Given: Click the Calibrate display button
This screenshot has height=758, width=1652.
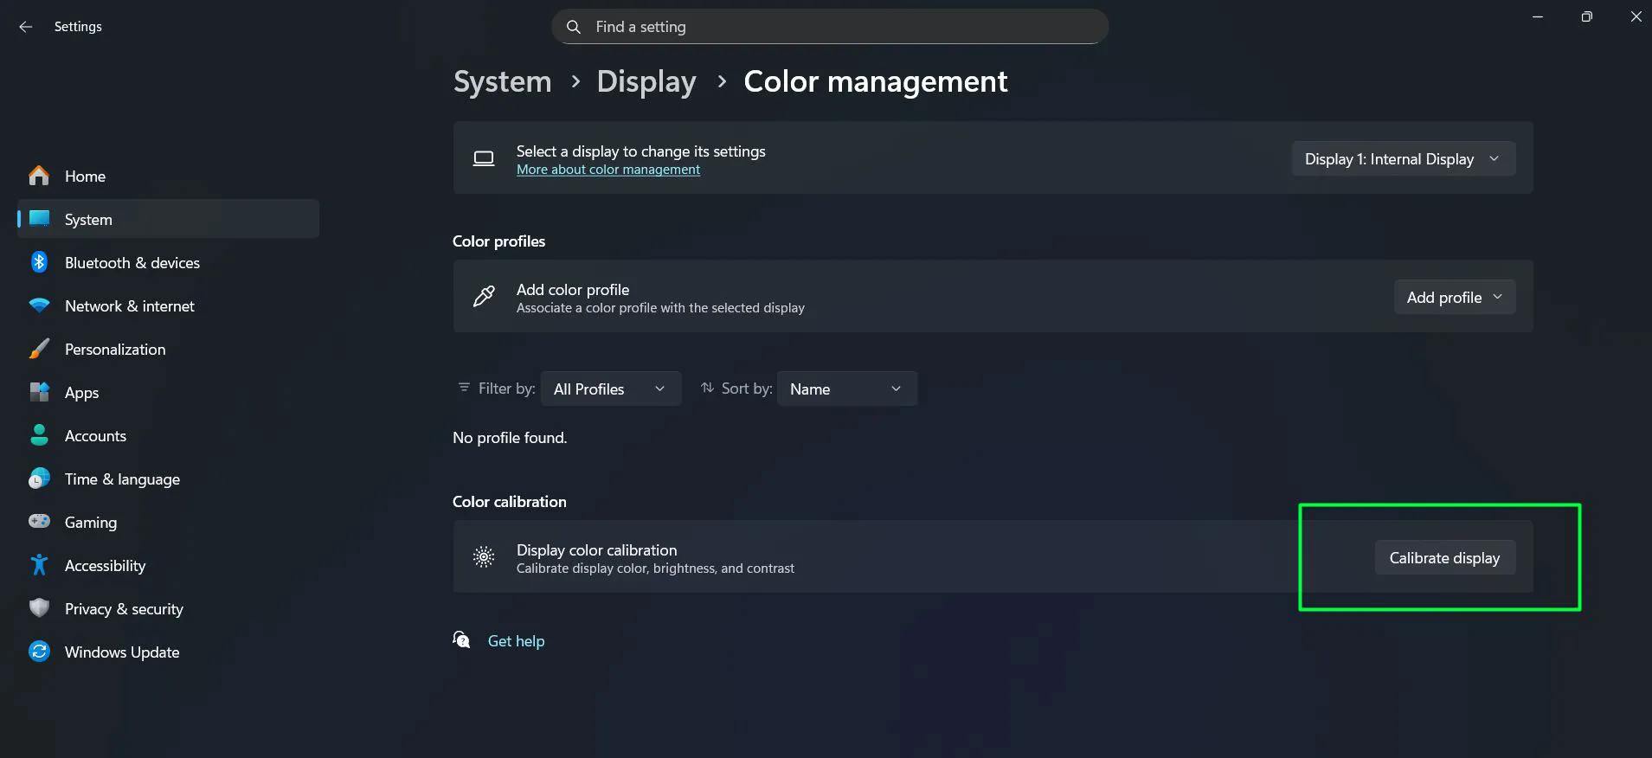Looking at the screenshot, I should click(1444, 557).
